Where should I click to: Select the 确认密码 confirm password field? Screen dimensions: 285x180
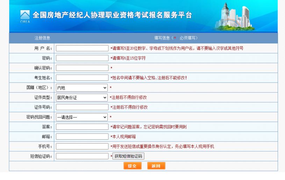[x=82, y=68]
